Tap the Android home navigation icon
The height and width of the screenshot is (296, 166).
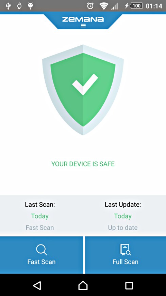pos(83,285)
